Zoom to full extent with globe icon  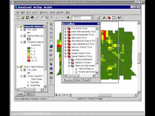(51, 46)
